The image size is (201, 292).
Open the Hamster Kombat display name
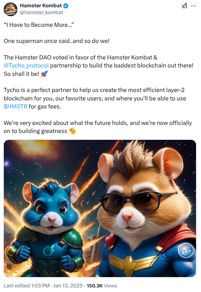pos(41,6)
